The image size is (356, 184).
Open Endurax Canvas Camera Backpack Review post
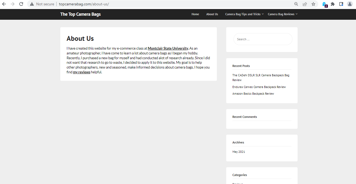259,87
